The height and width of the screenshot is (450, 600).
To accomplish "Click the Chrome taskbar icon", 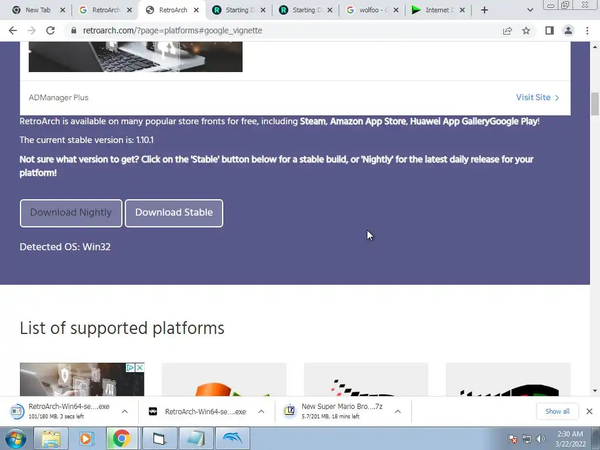I will coord(121,439).
